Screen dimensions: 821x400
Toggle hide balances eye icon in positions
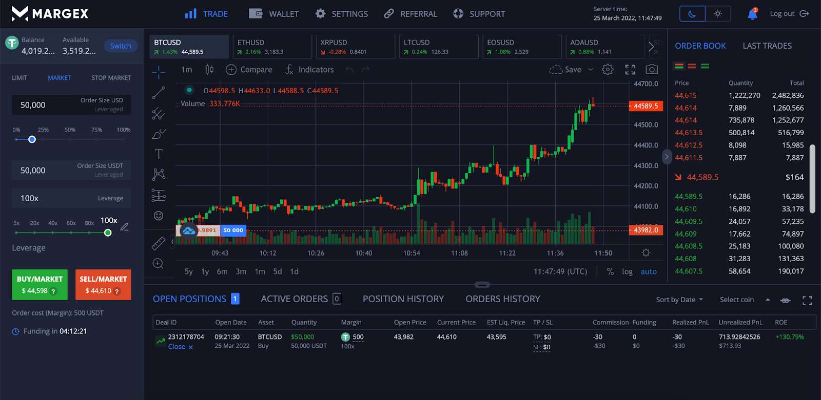click(x=785, y=301)
